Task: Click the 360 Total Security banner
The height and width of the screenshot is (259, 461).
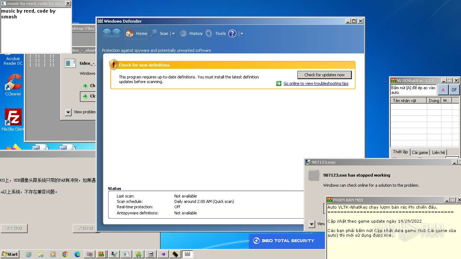Action: click(287, 241)
